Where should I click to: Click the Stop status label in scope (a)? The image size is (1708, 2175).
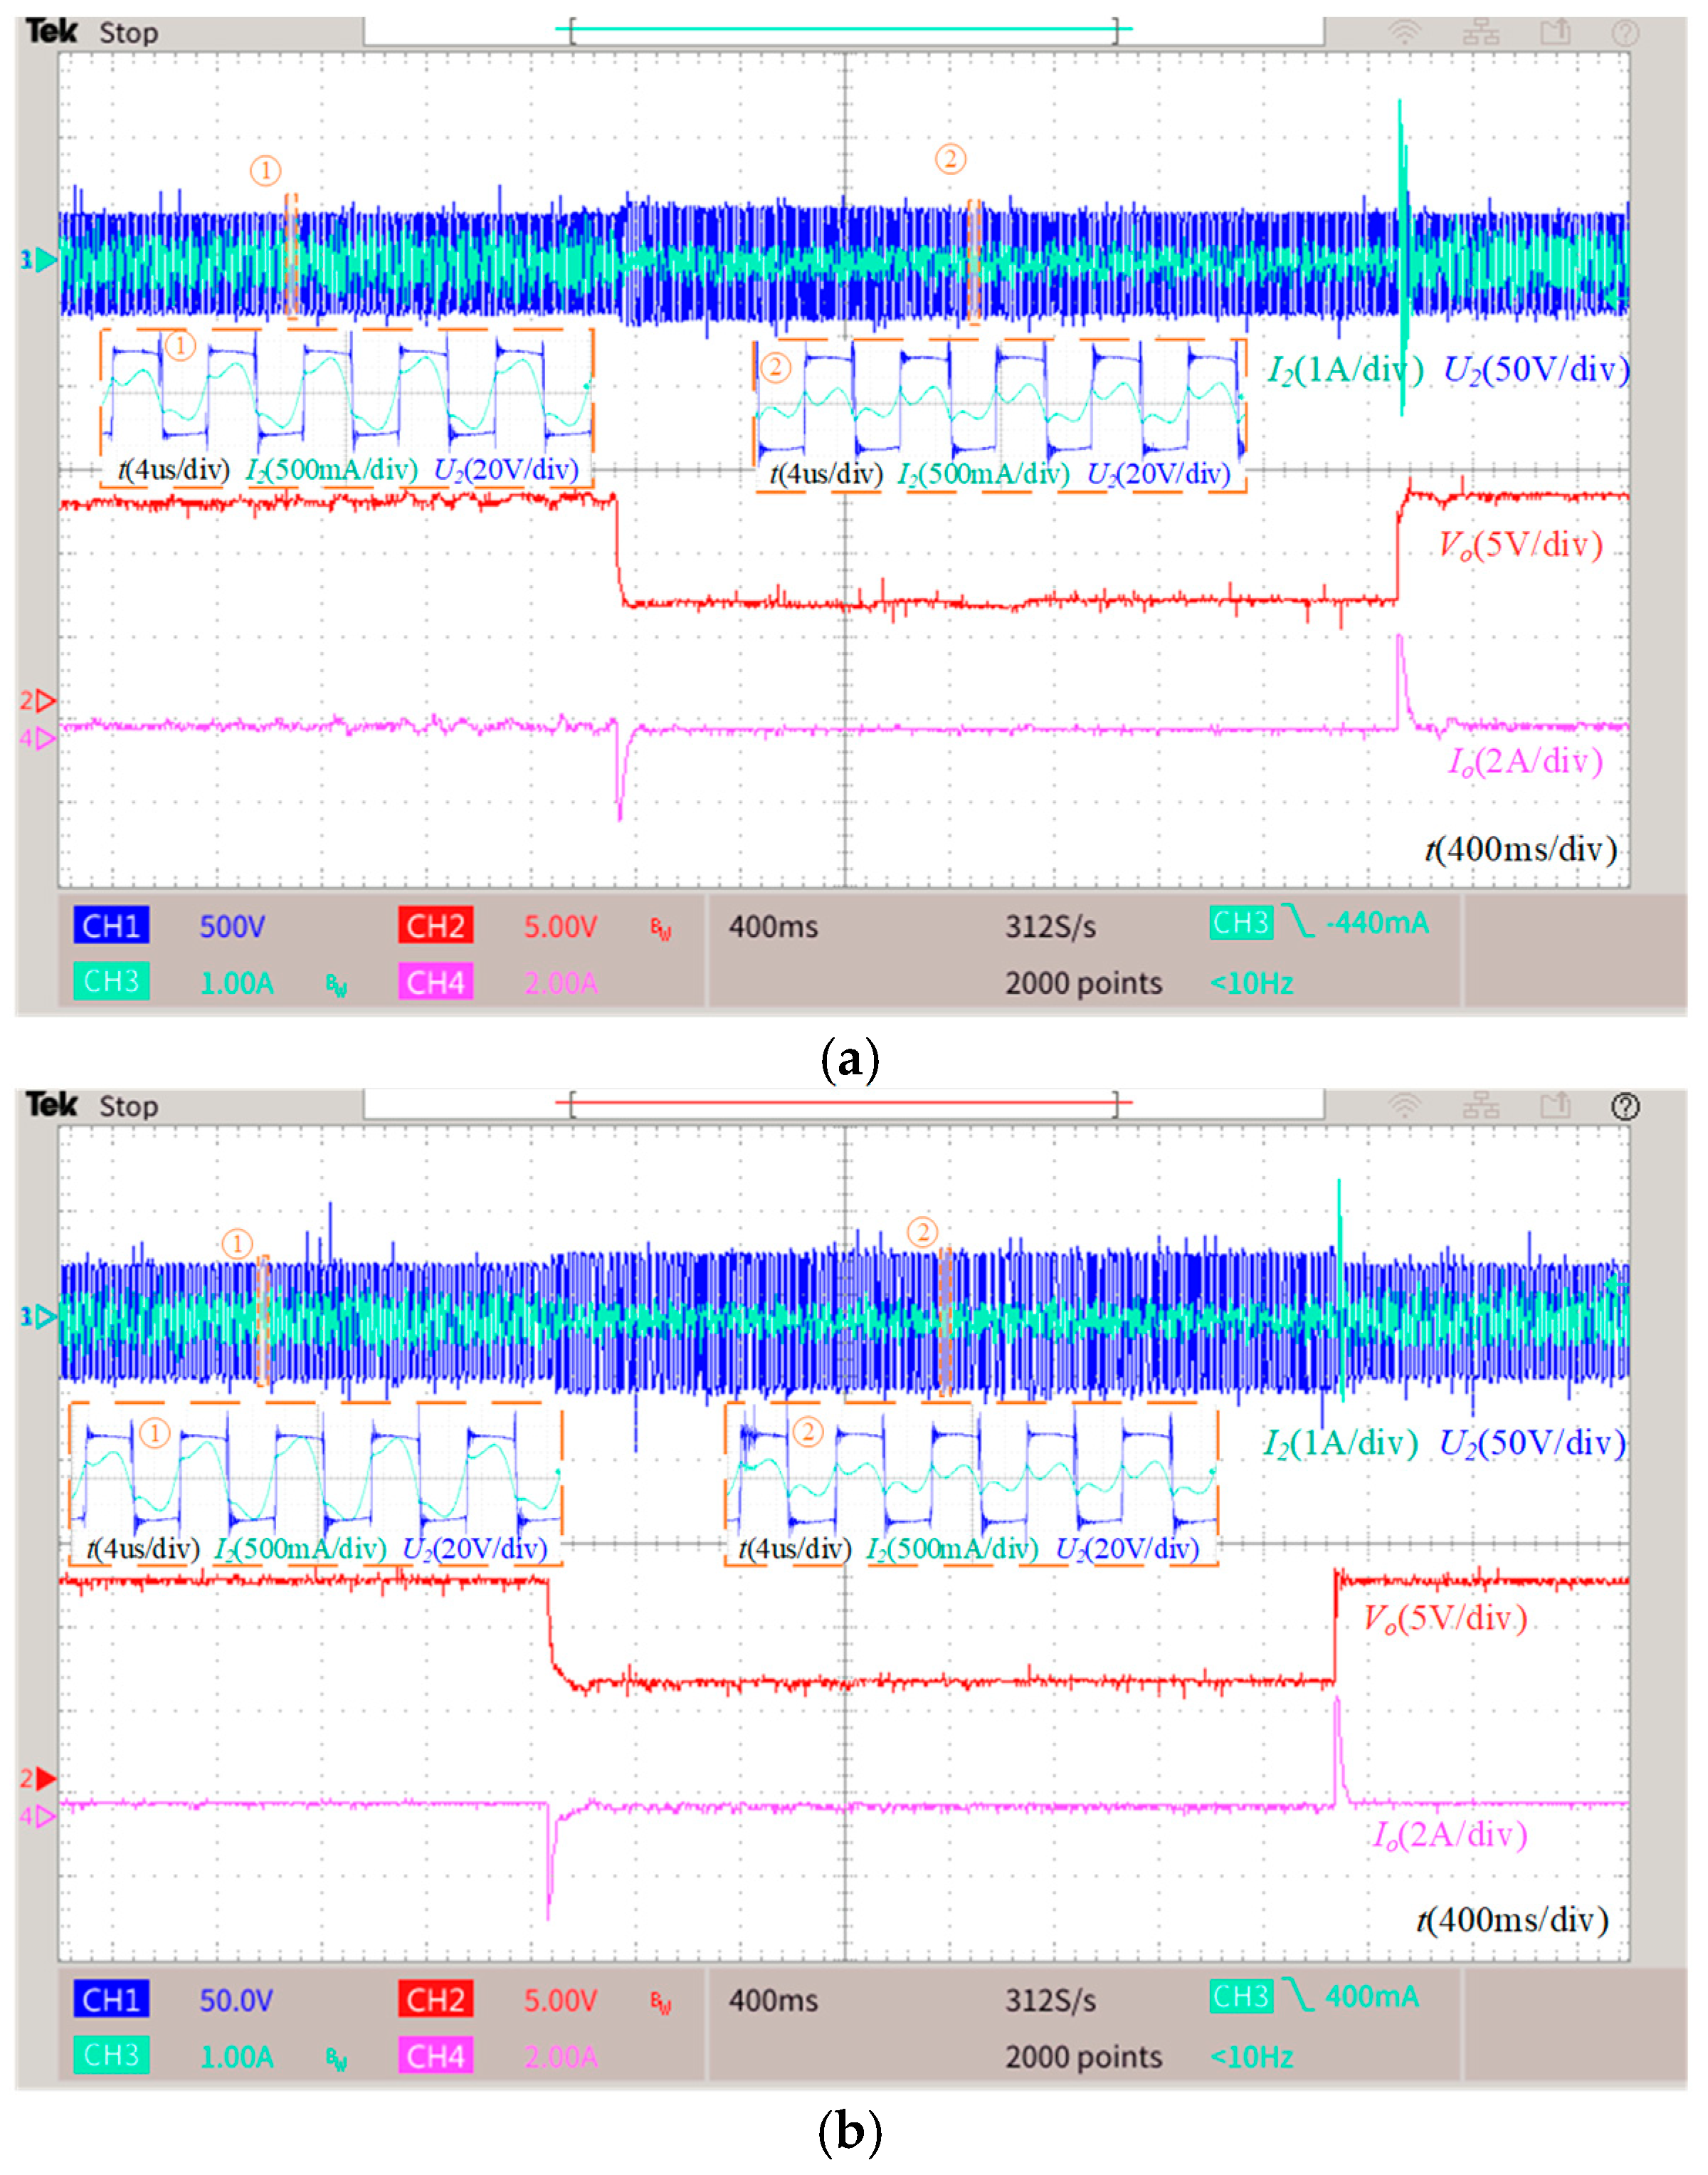(128, 33)
